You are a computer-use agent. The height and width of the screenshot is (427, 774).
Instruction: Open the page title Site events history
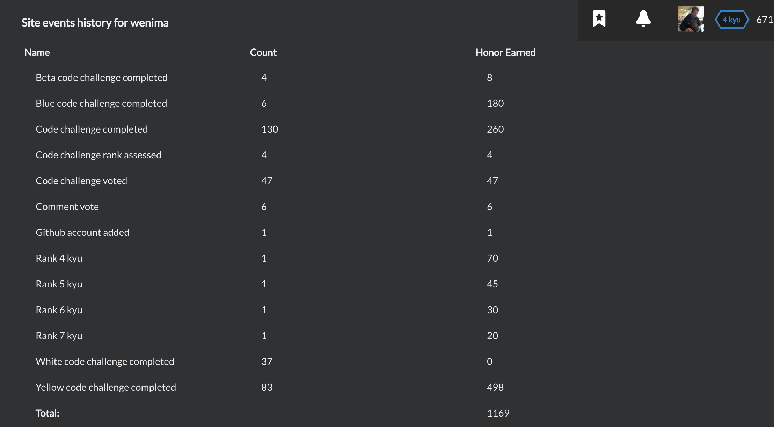tap(95, 22)
